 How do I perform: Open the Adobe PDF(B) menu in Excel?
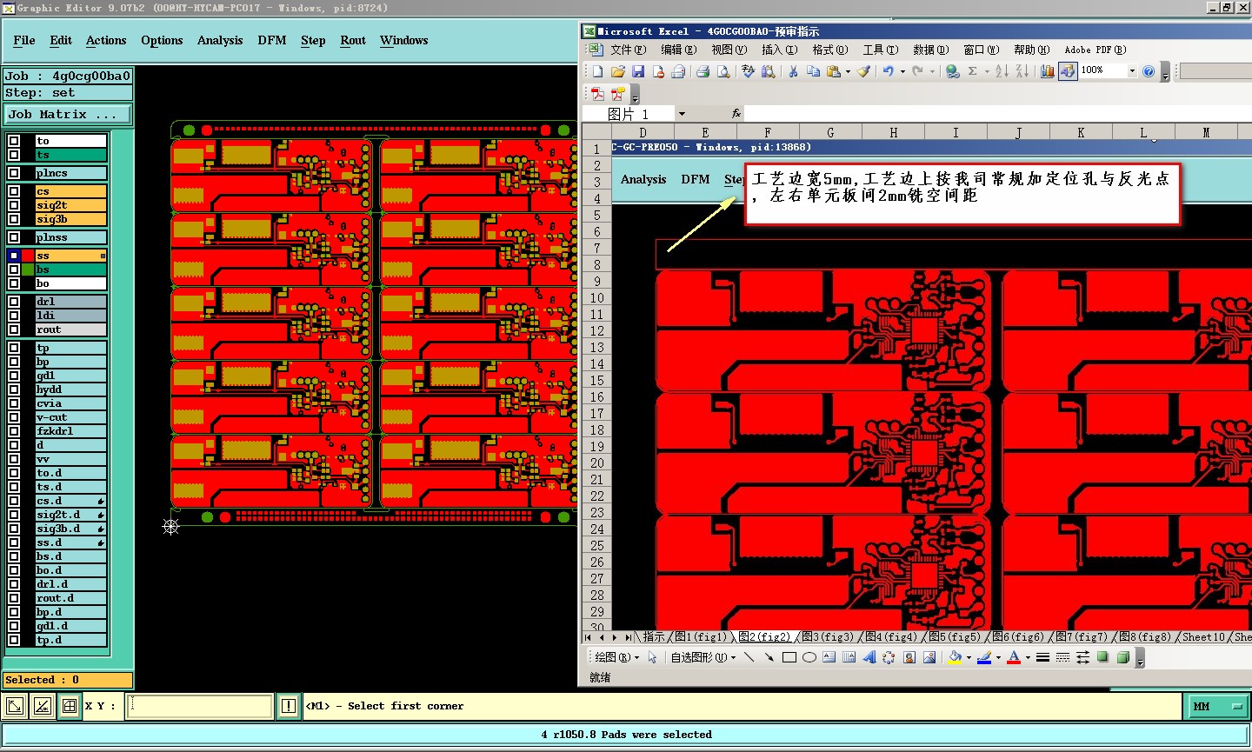[1095, 50]
